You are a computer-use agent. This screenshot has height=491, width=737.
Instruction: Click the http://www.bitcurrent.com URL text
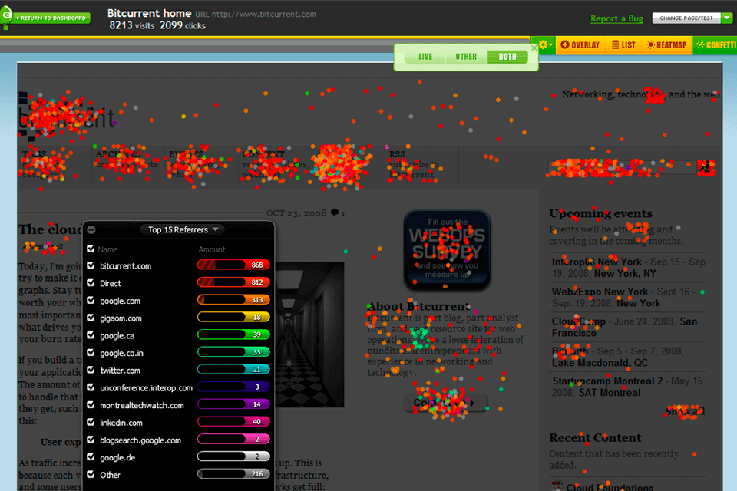(263, 14)
